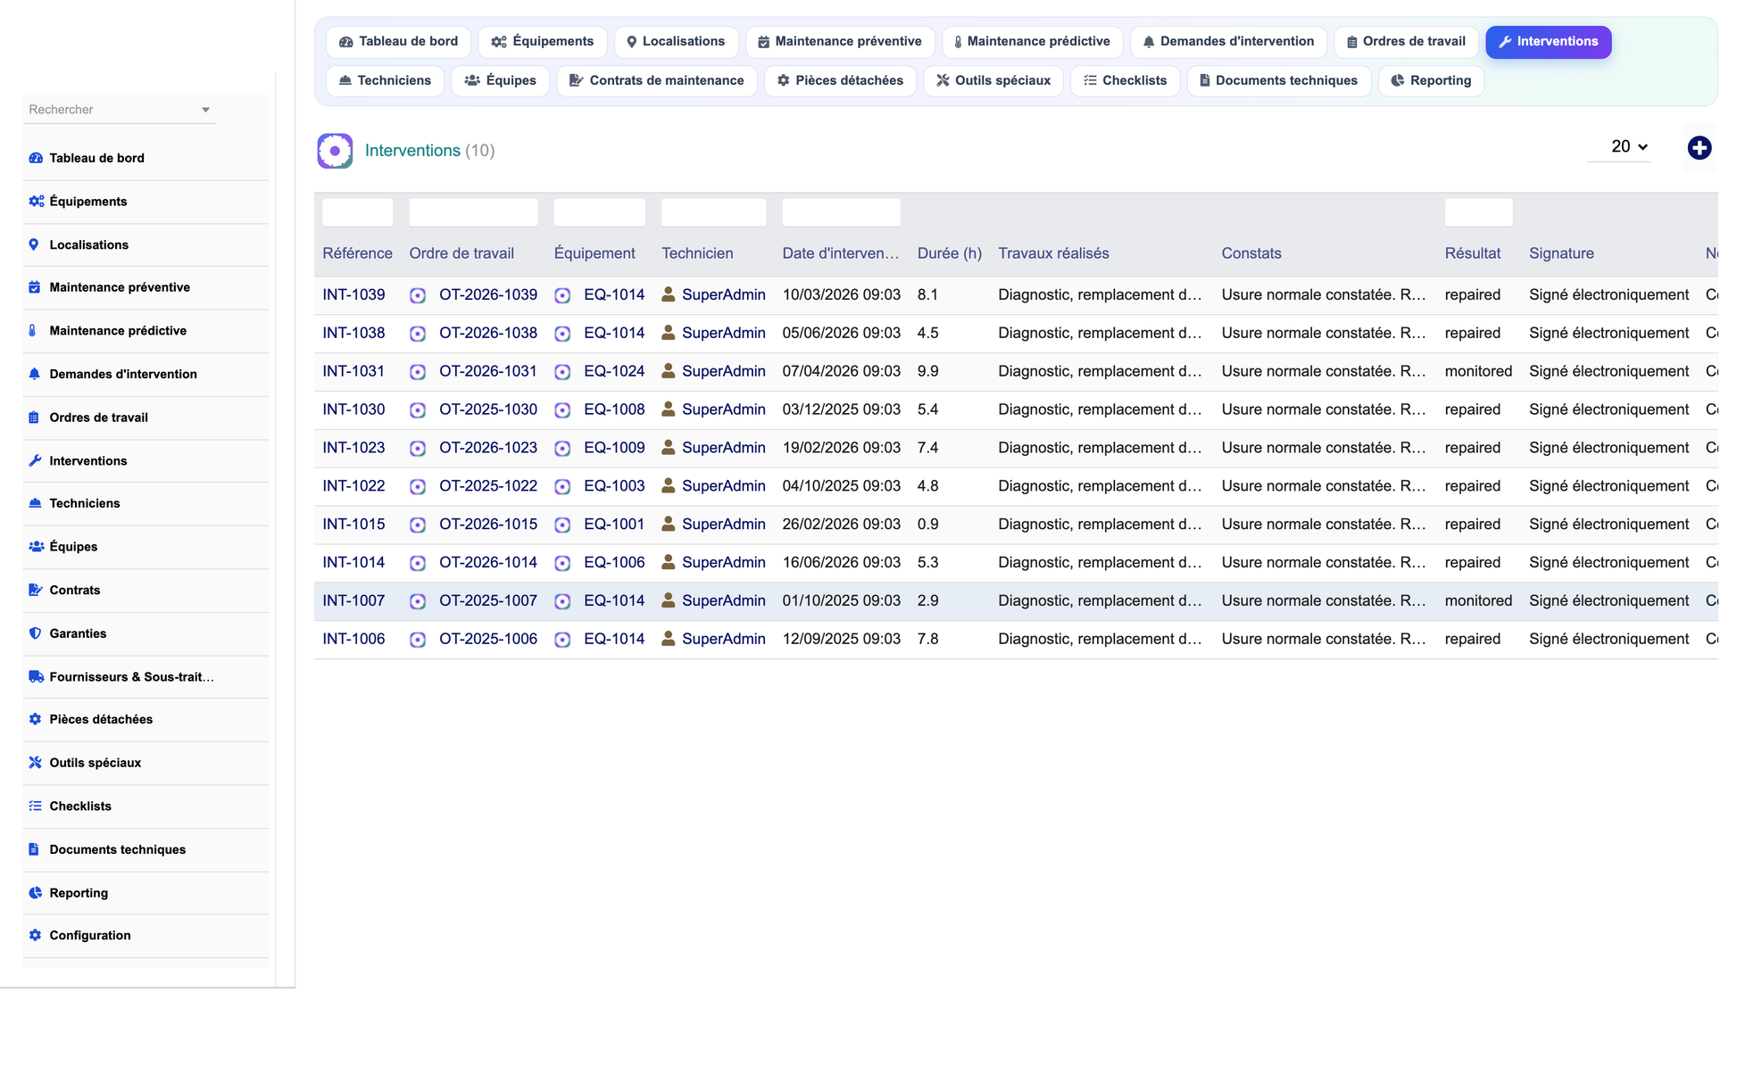Click the date 07/04/2026 09:03 cell

point(841,372)
